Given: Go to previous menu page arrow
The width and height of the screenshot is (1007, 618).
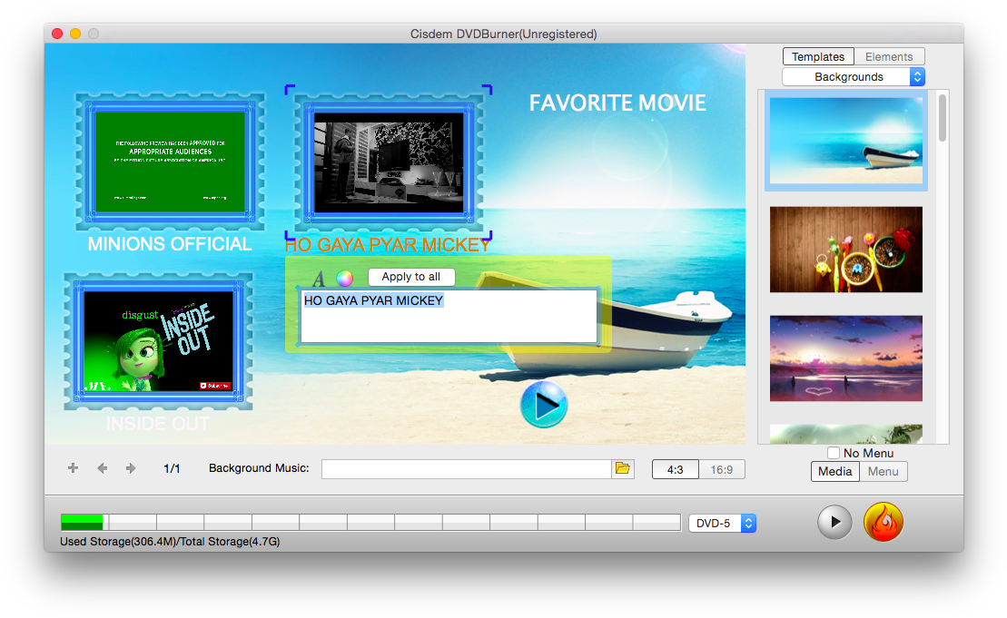Looking at the screenshot, I should pyautogui.click(x=102, y=468).
